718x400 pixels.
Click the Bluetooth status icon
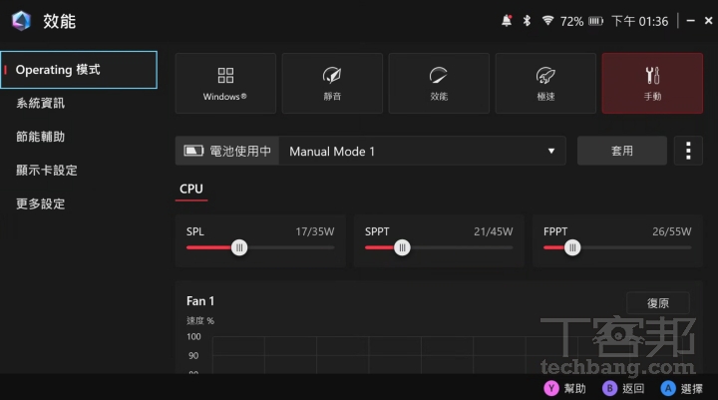527,21
